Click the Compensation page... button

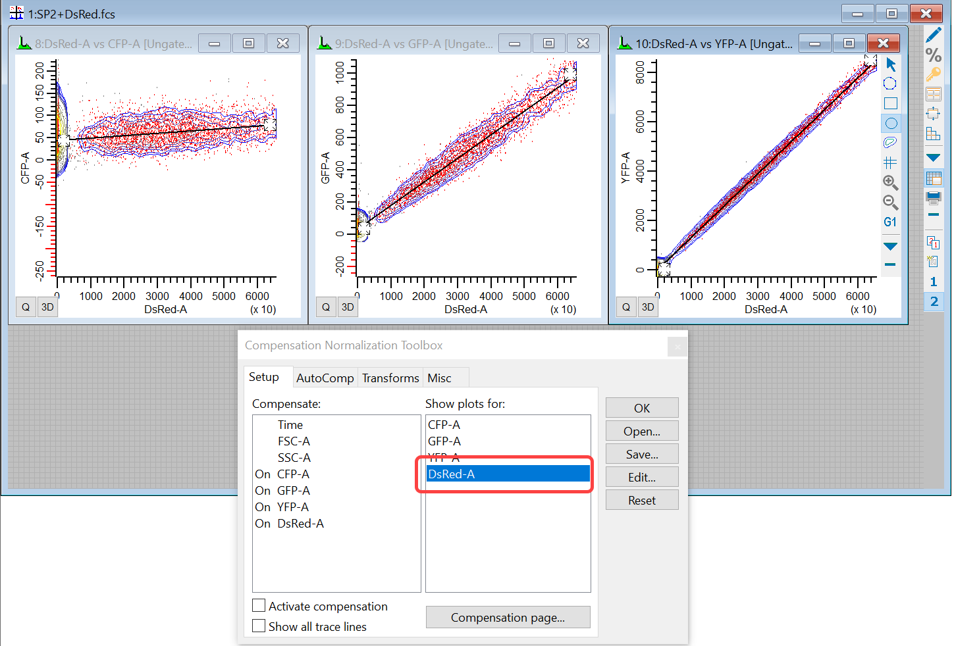click(508, 618)
